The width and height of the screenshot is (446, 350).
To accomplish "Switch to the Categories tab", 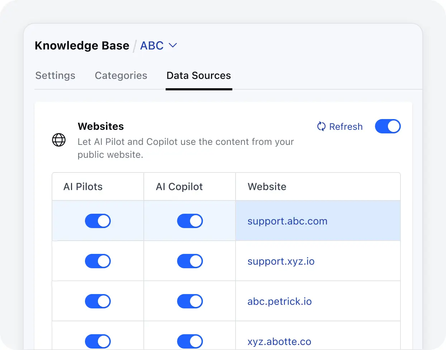I will pyautogui.click(x=121, y=75).
